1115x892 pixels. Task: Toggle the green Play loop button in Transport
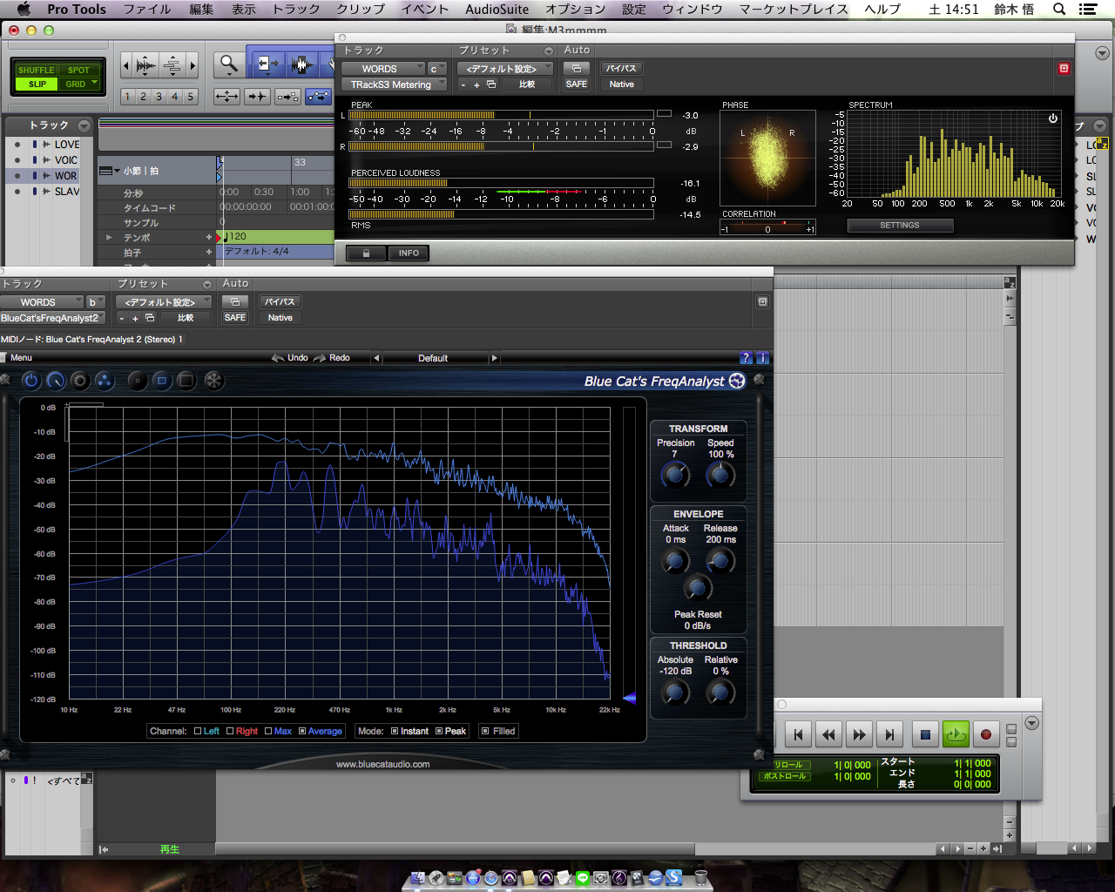pos(956,735)
